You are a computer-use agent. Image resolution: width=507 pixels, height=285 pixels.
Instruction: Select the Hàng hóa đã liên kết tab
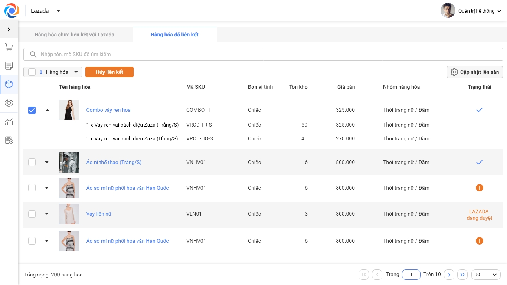(174, 35)
